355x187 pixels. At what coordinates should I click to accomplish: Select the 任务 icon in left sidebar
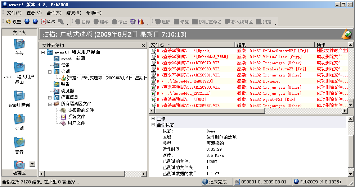click(x=19, y=47)
